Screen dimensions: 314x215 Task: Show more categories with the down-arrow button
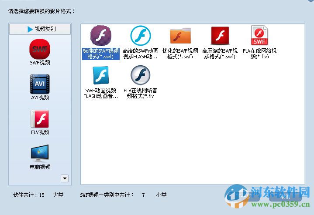pos(65,178)
